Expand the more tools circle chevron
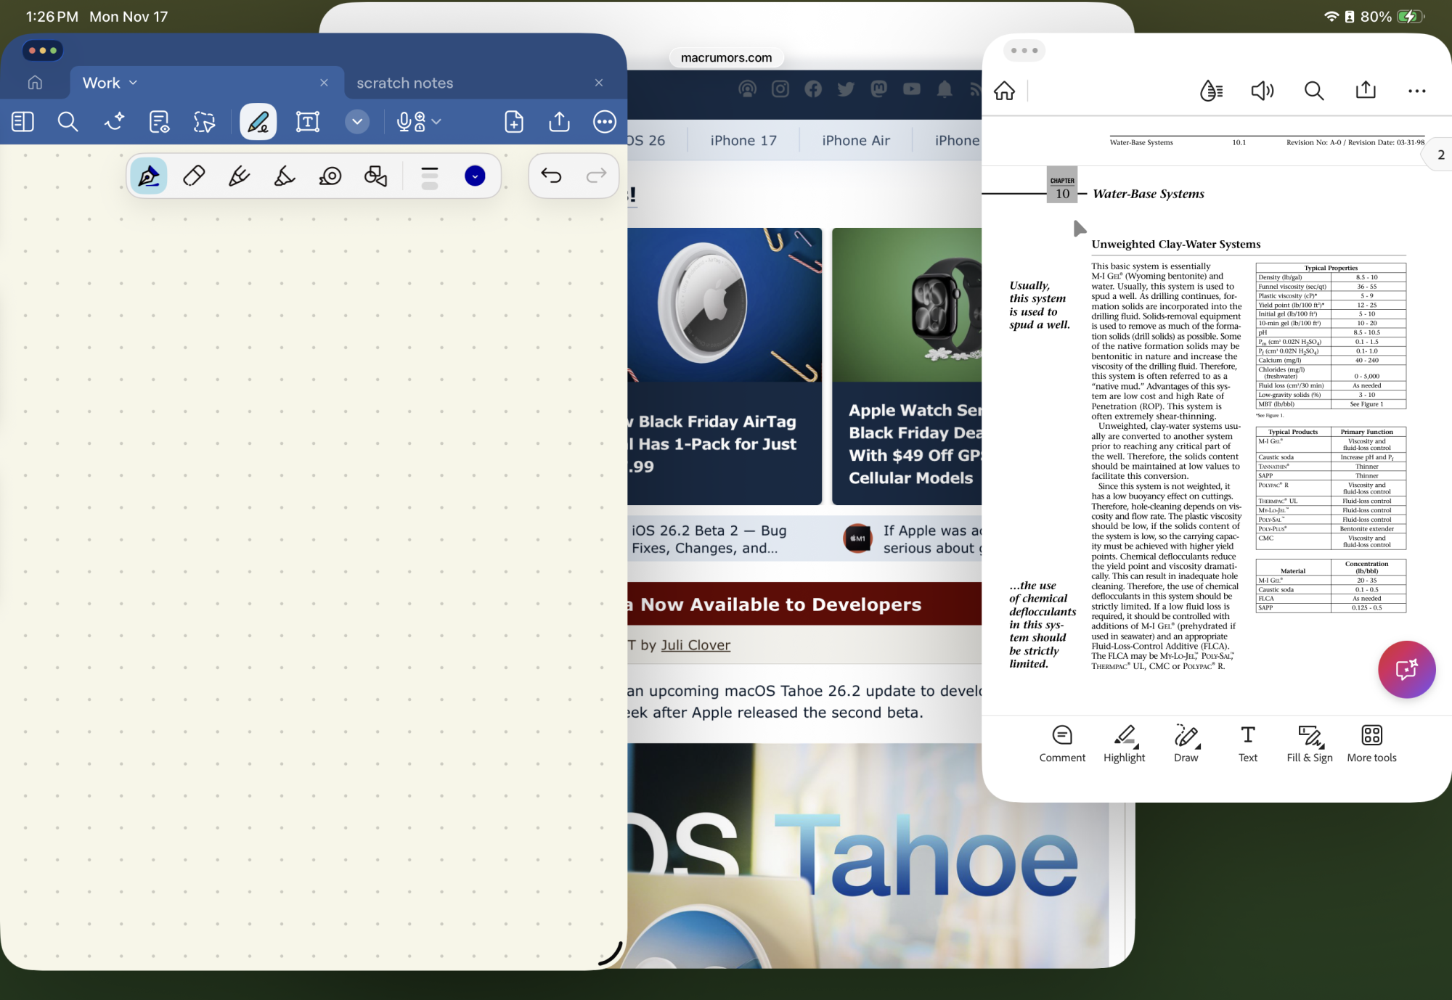Screen dimensions: 1452x1000 point(356,121)
